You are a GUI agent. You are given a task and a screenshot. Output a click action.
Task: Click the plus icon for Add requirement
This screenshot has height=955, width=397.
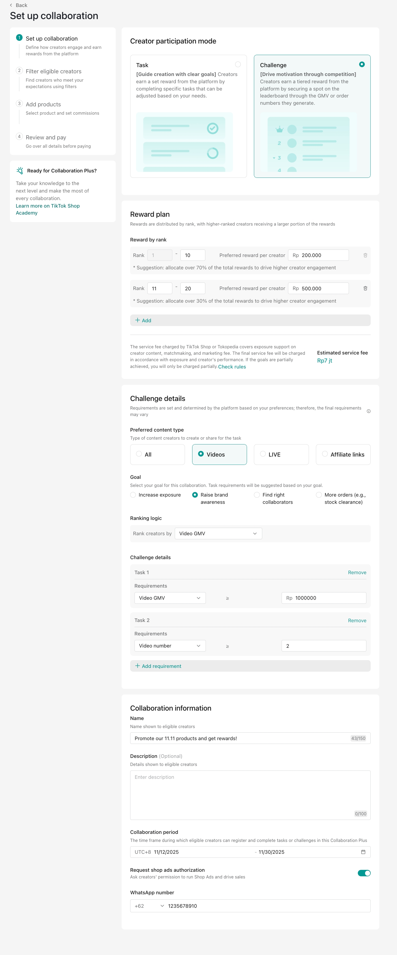coord(137,666)
